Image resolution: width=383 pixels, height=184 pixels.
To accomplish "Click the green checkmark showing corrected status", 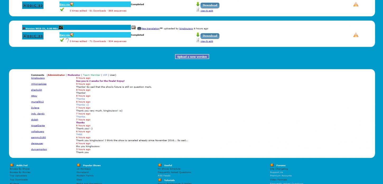I will 62,40.
